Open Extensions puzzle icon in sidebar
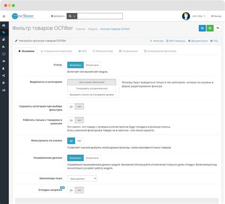225x204 pixels. (x=4, y=46)
